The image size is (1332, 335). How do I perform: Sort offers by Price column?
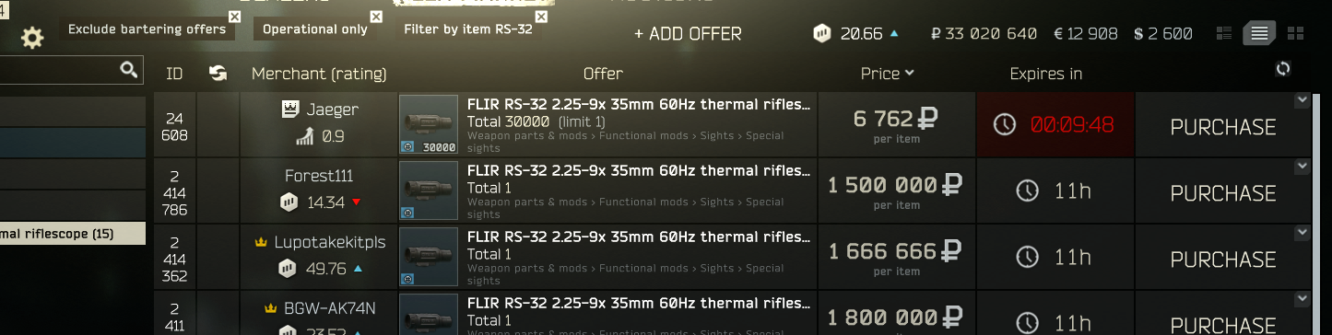point(887,74)
